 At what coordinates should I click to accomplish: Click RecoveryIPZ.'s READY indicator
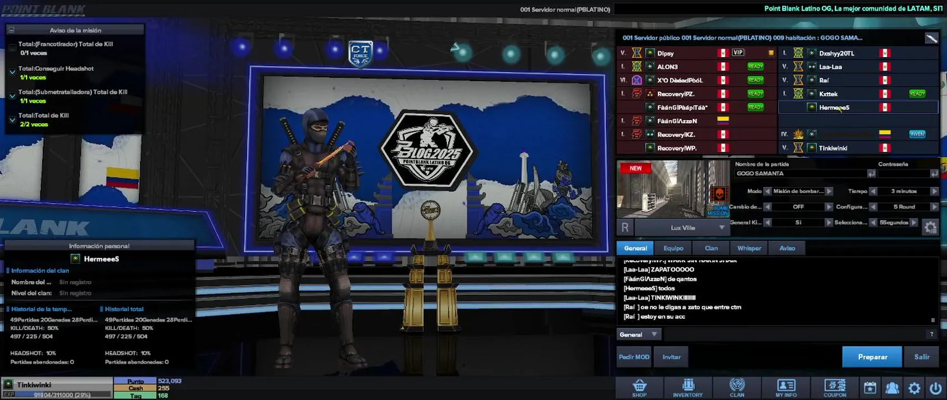click(755, 93)
